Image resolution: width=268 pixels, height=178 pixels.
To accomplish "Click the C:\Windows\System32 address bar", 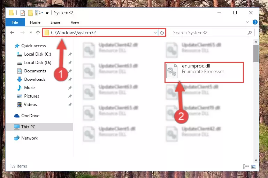I will coord(100,33).
